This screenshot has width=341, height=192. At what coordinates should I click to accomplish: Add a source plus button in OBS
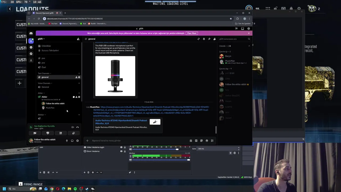click(x=84, y=173)
